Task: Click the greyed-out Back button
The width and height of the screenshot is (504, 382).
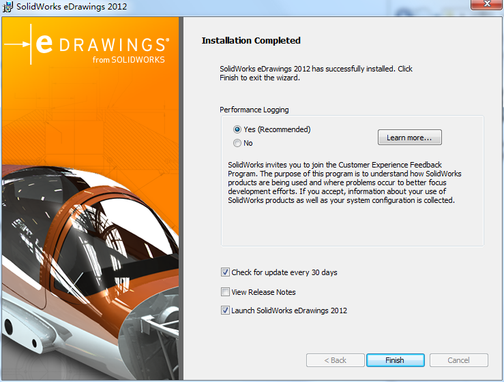Action: point(335,360)
